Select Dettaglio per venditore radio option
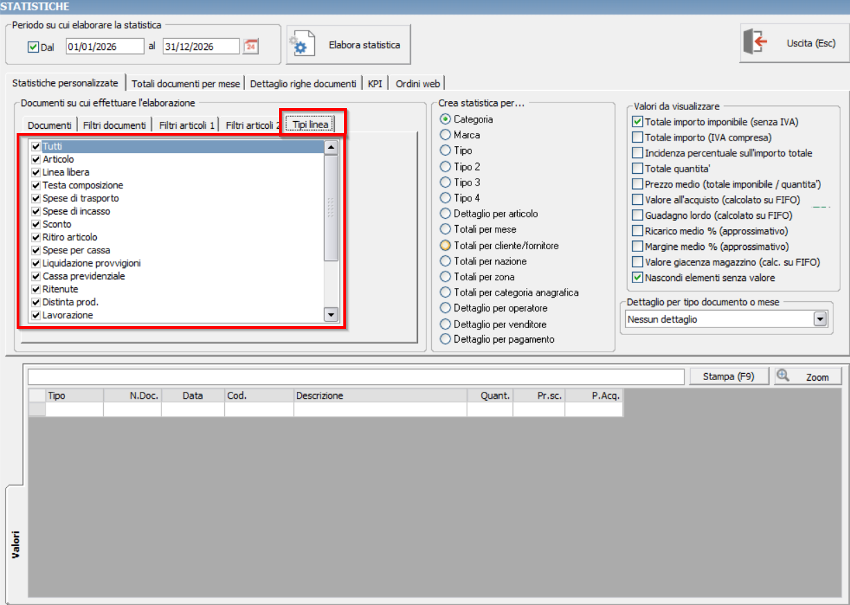850x605 pixels. click(x=446, y=324)
